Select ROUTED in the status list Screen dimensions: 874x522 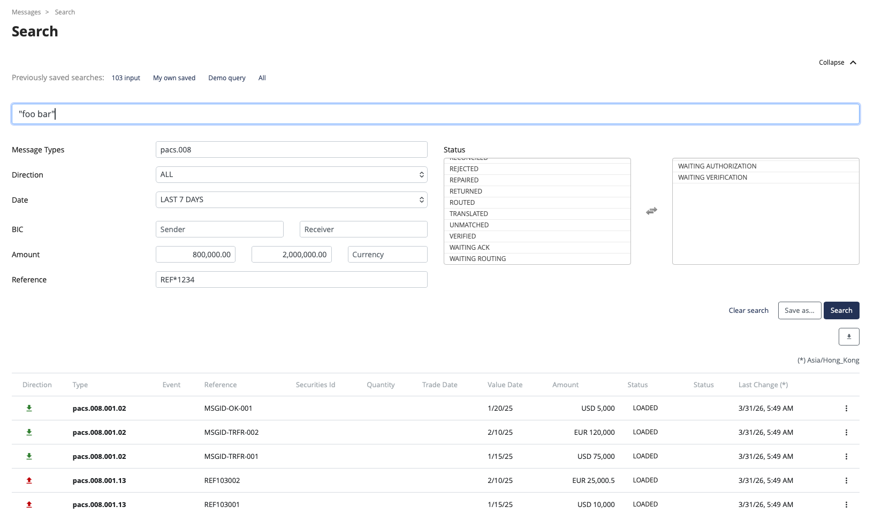[537, 203]
